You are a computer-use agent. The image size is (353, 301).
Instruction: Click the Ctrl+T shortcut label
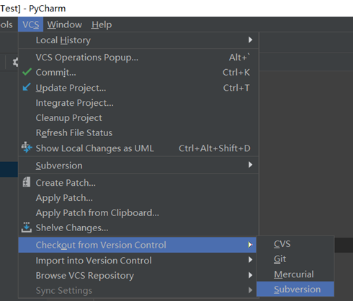point(236,88)
